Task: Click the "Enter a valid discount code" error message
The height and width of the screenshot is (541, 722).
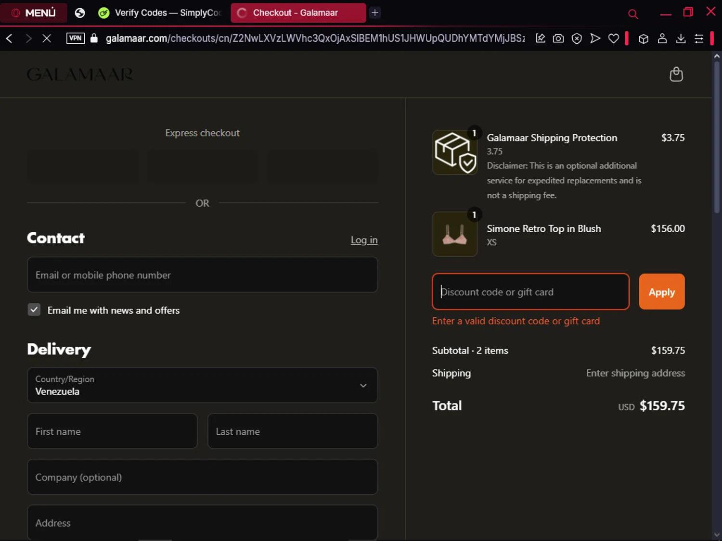Action: 516,321
